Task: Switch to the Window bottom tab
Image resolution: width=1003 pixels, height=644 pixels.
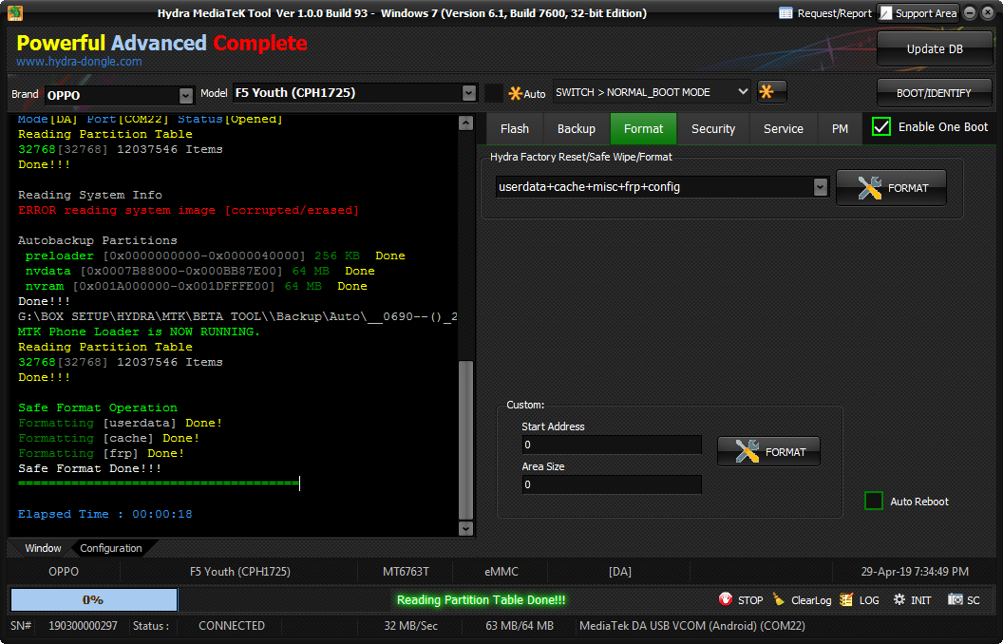Action: 43,548
